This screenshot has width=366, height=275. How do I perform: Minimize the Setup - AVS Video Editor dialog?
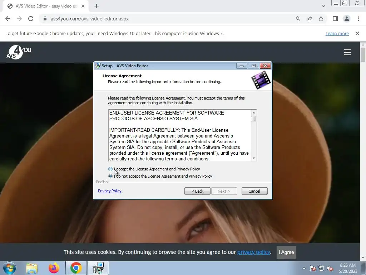[x=242, y=66]
